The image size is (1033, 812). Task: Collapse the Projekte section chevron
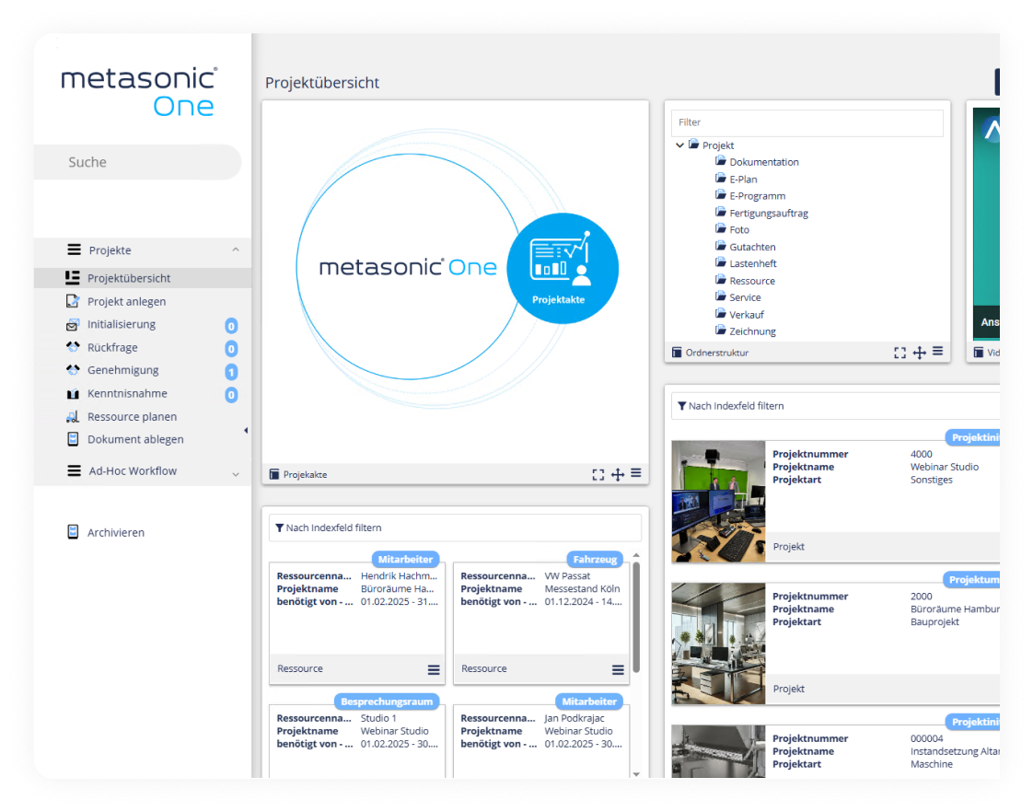point(235,249)
